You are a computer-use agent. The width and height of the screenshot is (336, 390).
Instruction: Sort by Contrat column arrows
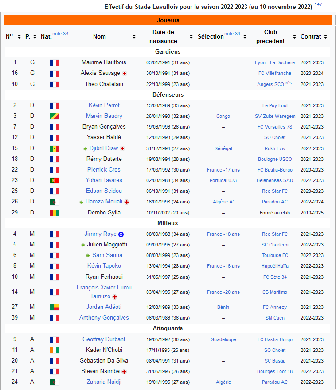pos(325,37)
